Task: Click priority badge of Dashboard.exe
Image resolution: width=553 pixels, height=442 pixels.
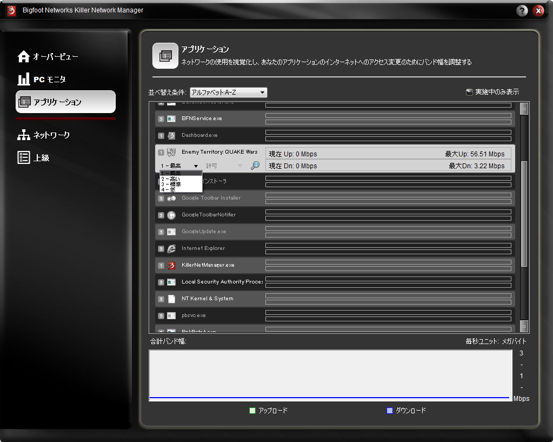Action: (x=161, y=136)
